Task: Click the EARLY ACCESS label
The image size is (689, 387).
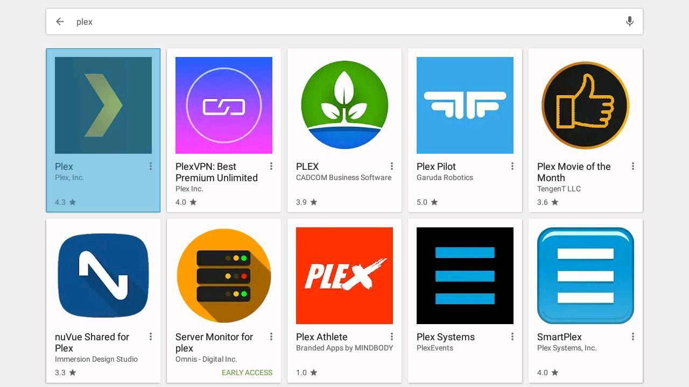Action: point(247,372)
